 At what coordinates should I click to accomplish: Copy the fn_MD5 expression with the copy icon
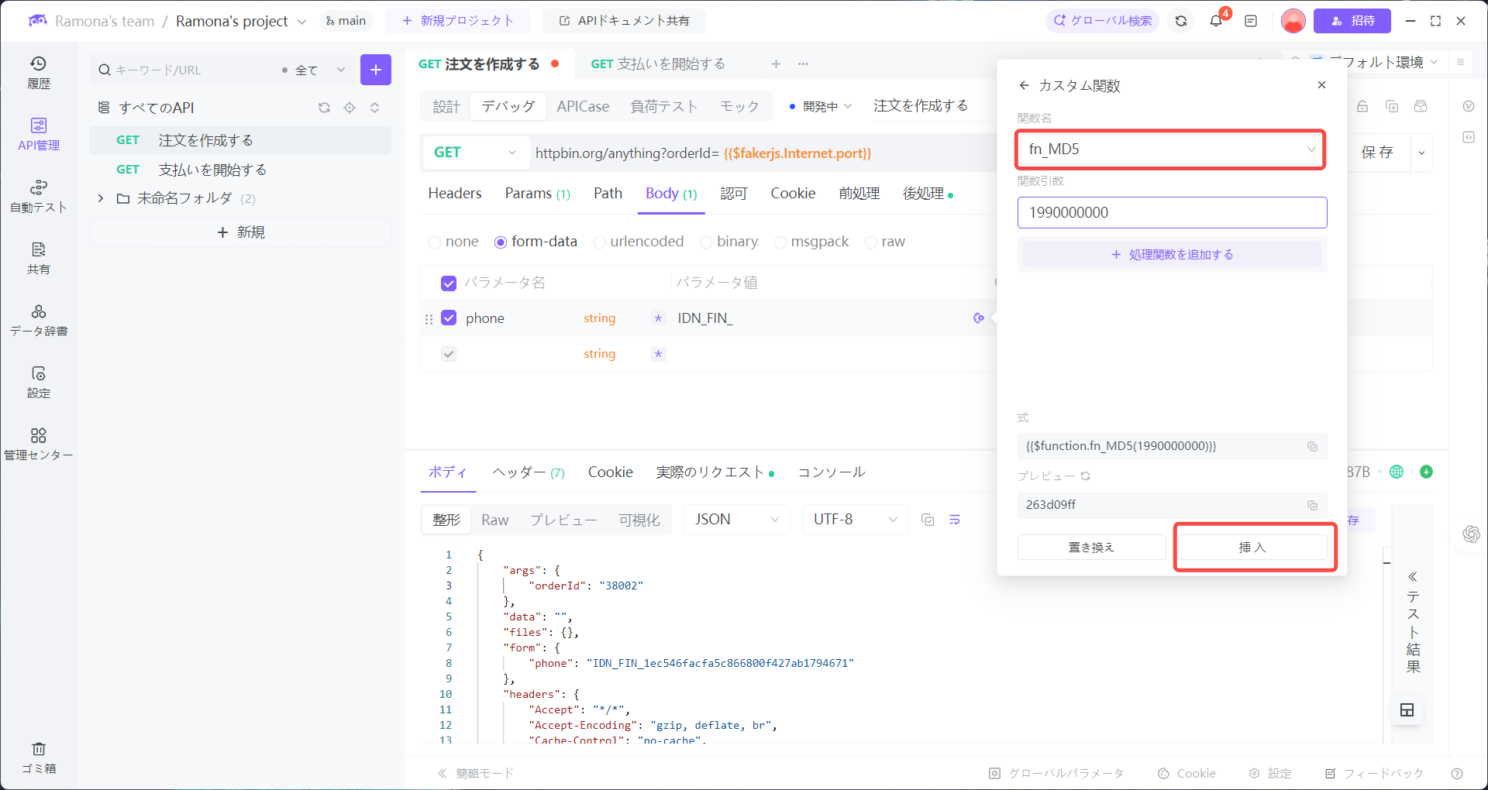(1312, 446)
